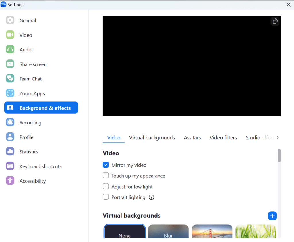This screenshot has width=294, height=242.
Task: Select the Zoom Apps section
Action: click(x=32, y=93)
